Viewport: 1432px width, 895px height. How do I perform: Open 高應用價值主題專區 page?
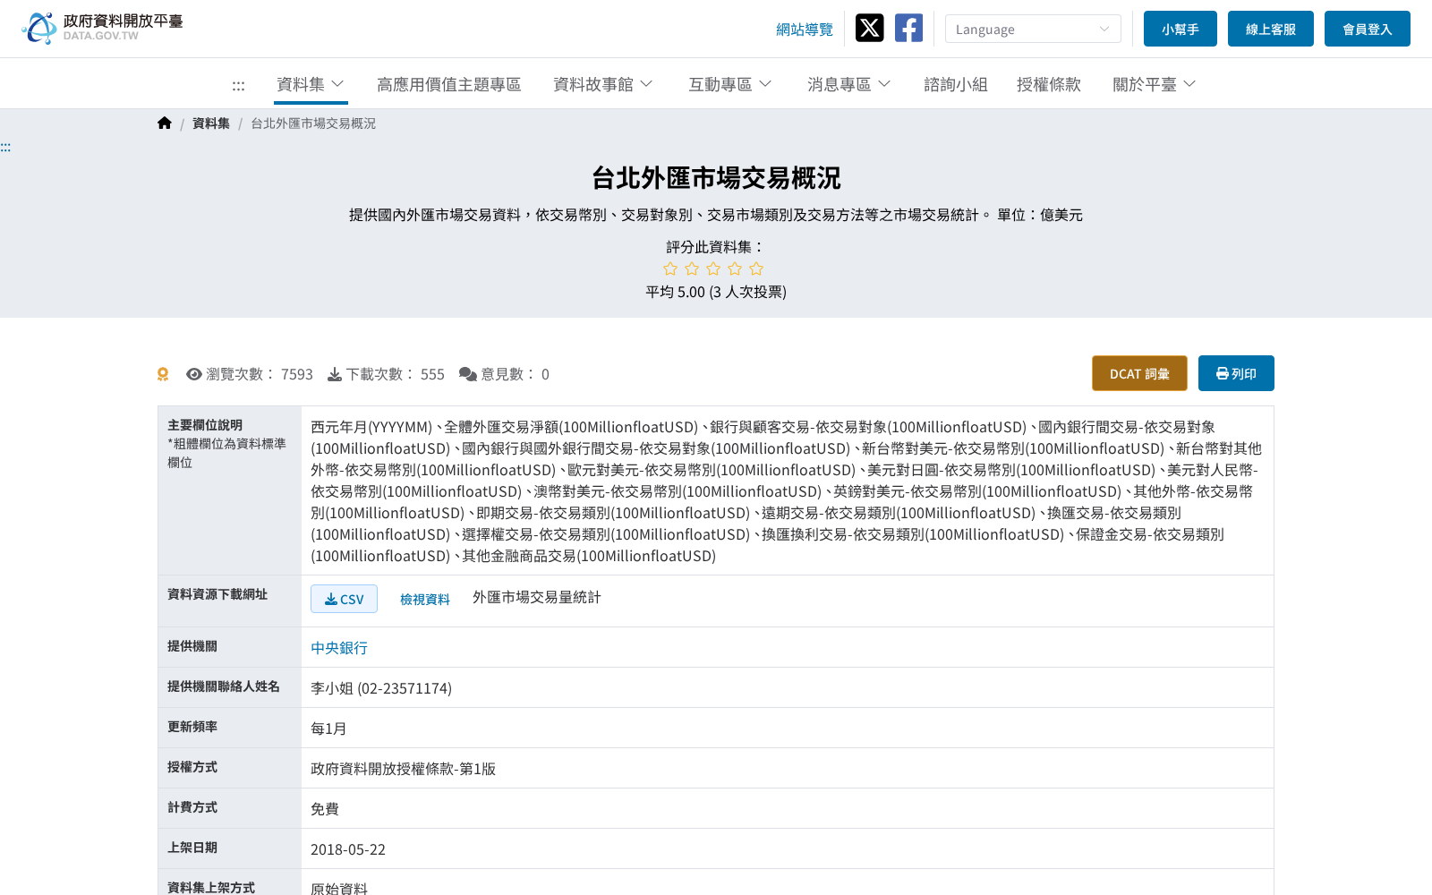pyautogui.click(x=449, y=84)
